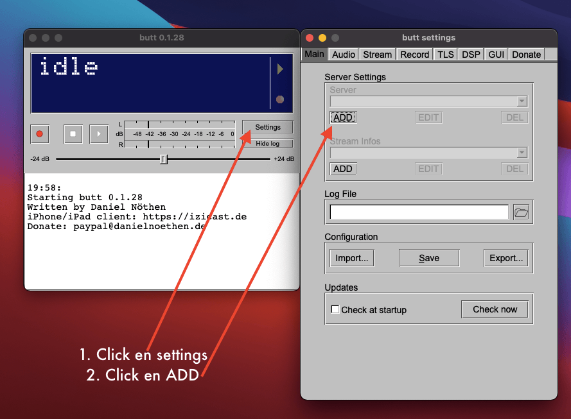The image size is (571, 419).
Task: Click the Hide log button
Action: point(267,143)
